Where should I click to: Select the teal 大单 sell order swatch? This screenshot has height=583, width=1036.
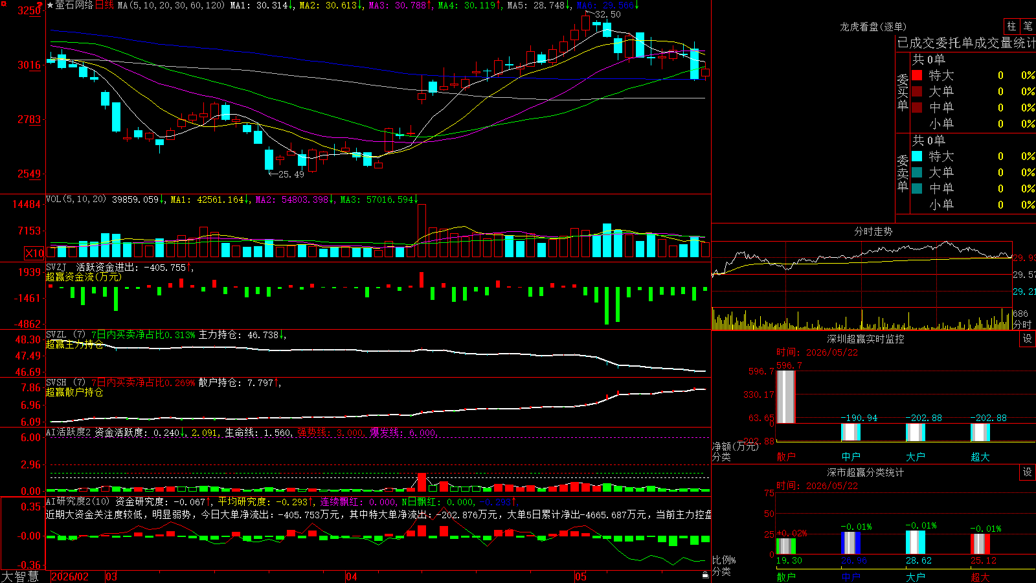(917, 172)
